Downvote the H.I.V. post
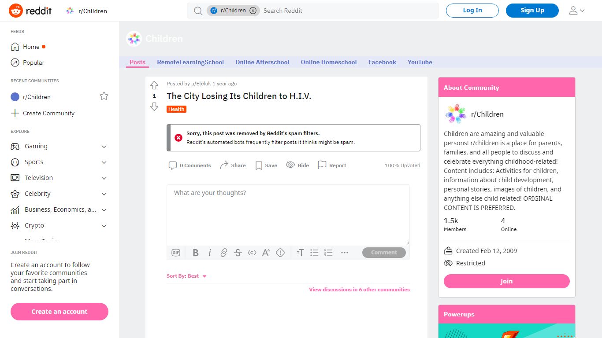This screenshot has height=338, width=602. click(154, 107)
